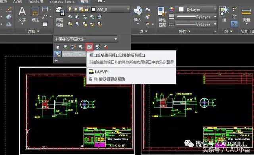254x155 pixels.
Task: Open the A360 ribbon tab
Action: tap(17, 2)
